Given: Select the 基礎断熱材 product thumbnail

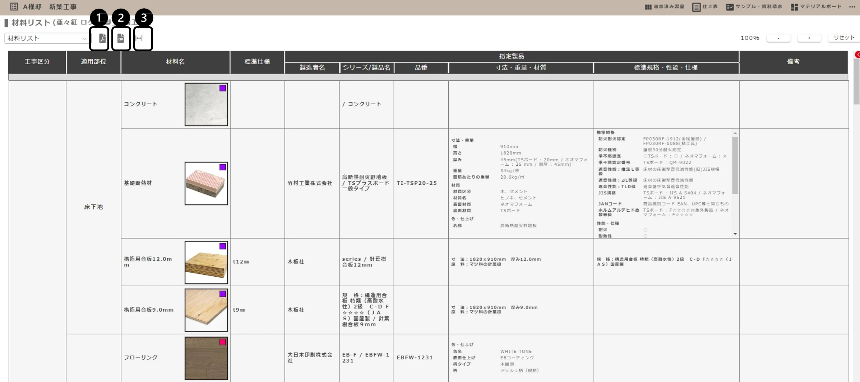Looking at the screenshot, I should coord(206,183).
